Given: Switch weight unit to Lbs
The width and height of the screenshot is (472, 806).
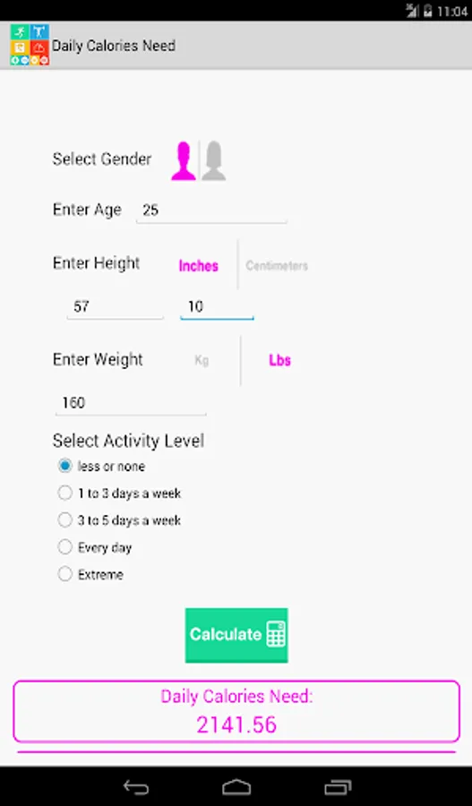Looking at the screenshot, I should [279, 360].
